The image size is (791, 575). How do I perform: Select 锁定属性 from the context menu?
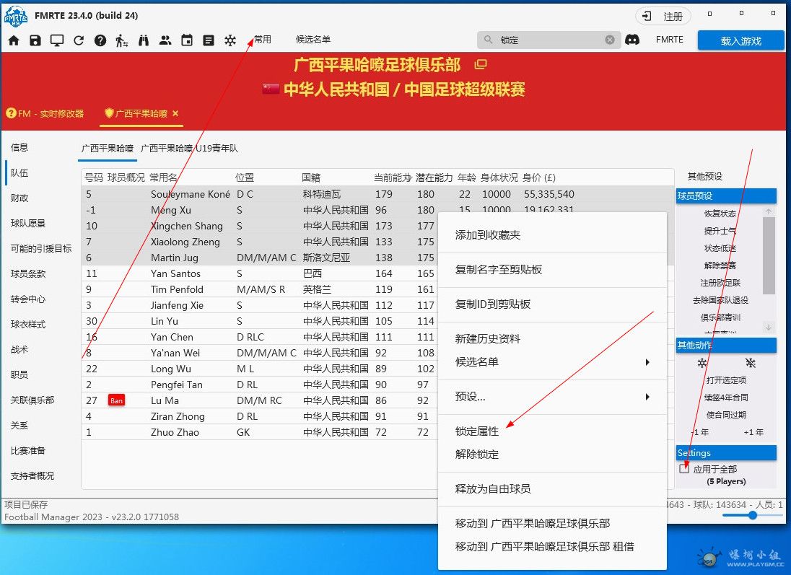(477, 431)
